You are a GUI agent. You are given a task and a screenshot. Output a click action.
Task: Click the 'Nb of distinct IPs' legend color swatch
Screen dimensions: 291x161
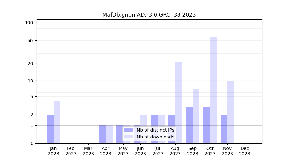128,130
